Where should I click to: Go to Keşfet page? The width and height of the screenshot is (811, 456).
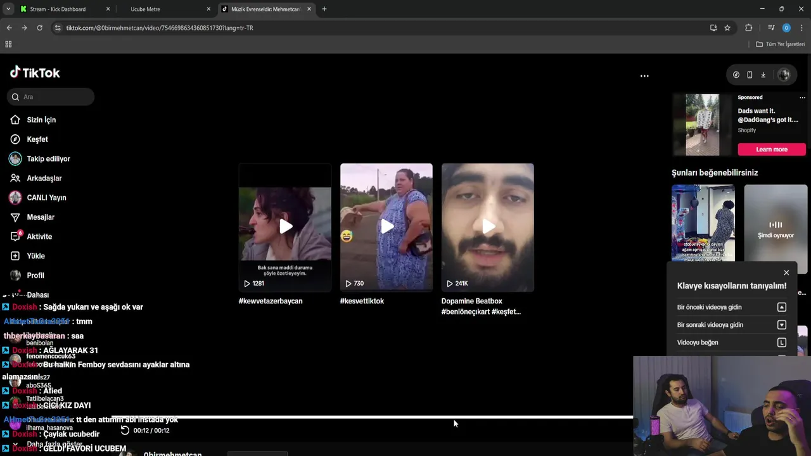pos(37,139)
